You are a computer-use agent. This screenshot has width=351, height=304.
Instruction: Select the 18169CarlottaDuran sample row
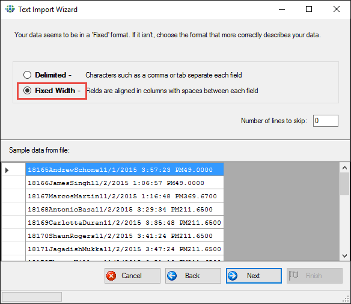pyautogui.click(x=124, y=222)
